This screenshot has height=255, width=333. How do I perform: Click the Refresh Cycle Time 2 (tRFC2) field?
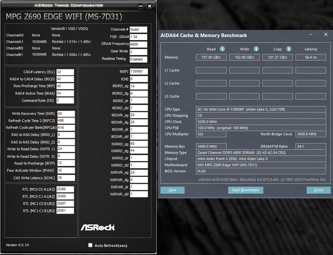[66, 120]
